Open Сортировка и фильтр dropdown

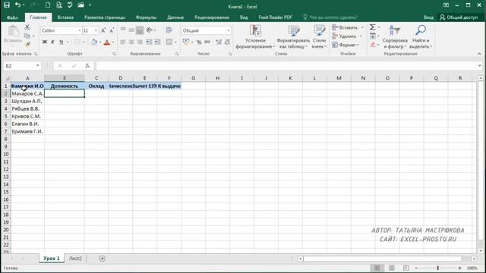[395, 37]
